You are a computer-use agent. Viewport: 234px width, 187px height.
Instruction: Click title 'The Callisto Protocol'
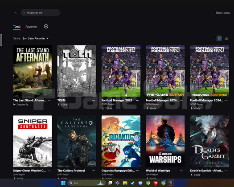(x=71, y=171)
